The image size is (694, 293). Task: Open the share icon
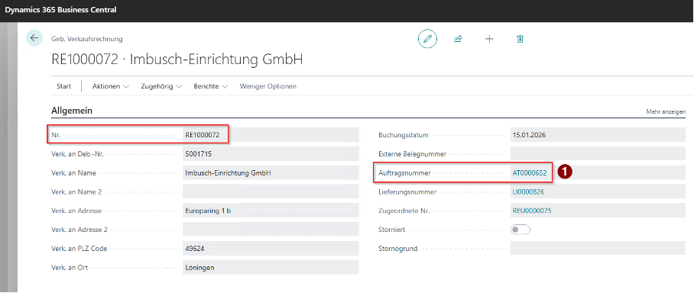point(458,39)
